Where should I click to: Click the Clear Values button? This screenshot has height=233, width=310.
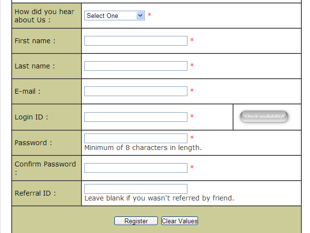click(x=180, y=221)
